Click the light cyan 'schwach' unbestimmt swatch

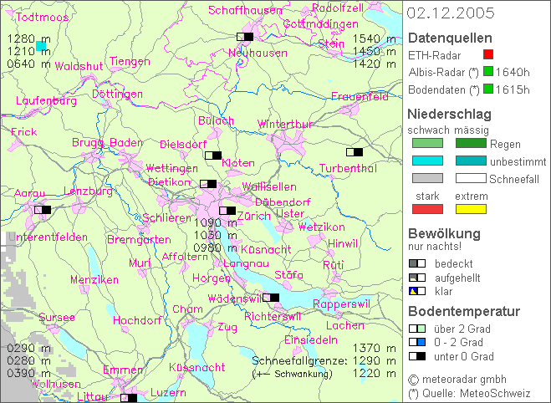coord(427,161)
